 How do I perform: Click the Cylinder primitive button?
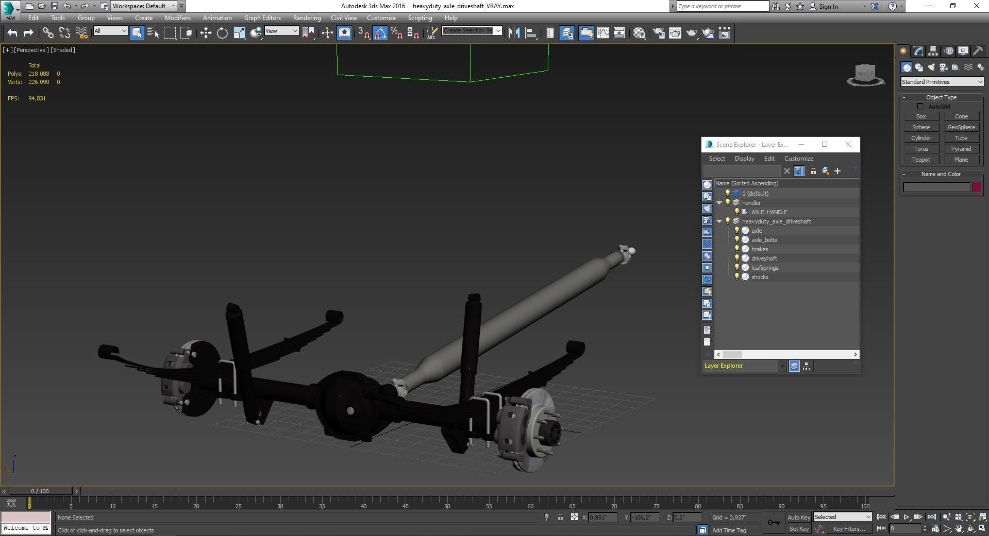921,138
